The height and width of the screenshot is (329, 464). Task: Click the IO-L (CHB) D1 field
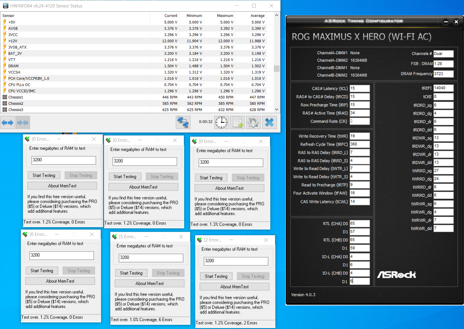tap(360, 281)
